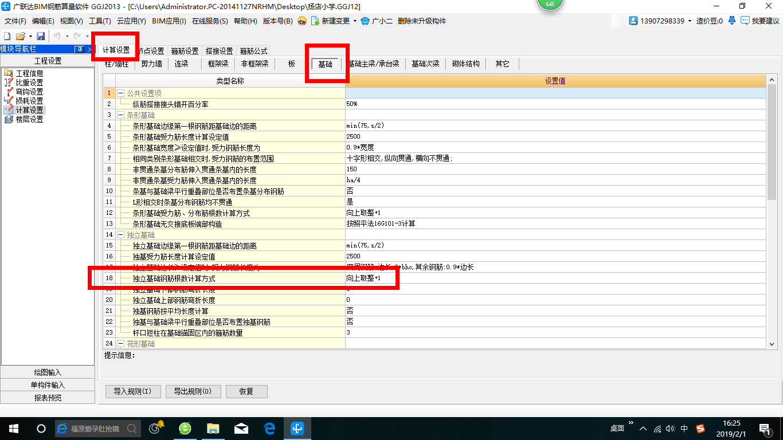This screenshot has width=783, height=440.
Task: Click the Undo arrow icon
Action: pos(57,36)
